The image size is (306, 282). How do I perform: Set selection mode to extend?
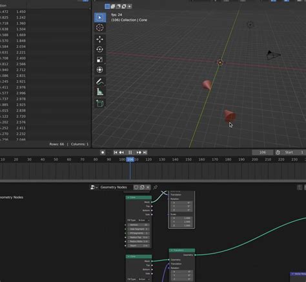[x=113, y=6]
